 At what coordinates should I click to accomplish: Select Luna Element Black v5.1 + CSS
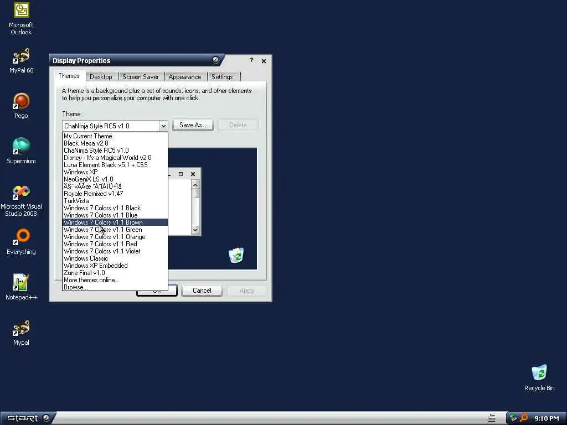pyautogui.click(x=115, y=165)
